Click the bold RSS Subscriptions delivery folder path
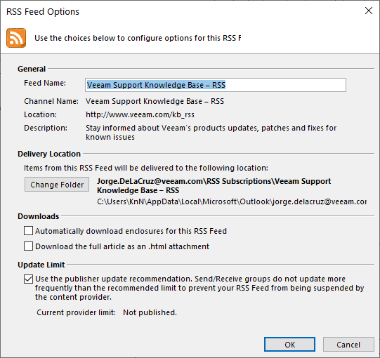The width and height of the screenshot is (380, 358). click(214, 186)
